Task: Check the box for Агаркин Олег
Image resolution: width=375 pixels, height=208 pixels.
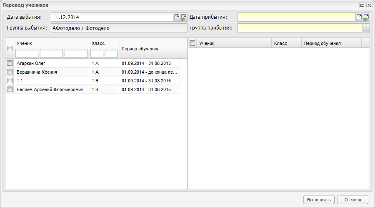Action: [x=10, y=63]
